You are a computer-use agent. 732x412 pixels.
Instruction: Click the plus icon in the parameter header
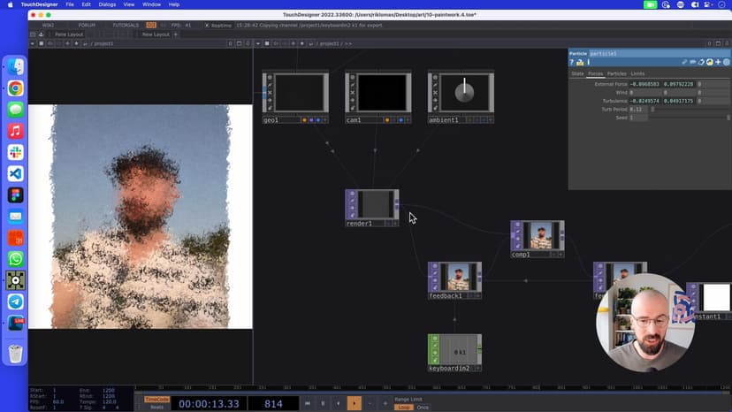(718, 63)
